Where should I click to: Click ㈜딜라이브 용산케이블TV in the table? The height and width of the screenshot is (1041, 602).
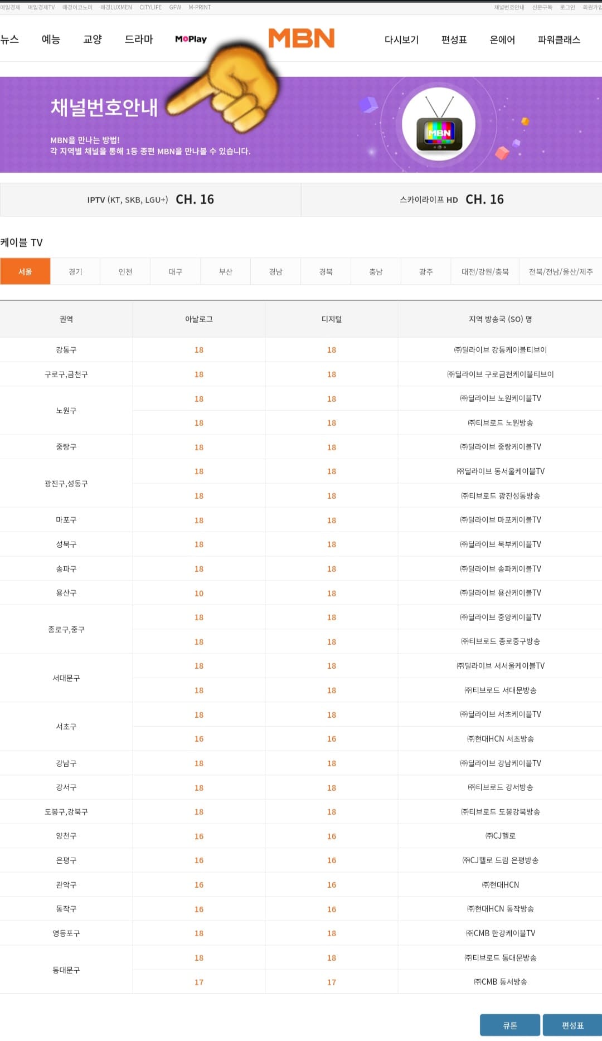tap(501, 592)
